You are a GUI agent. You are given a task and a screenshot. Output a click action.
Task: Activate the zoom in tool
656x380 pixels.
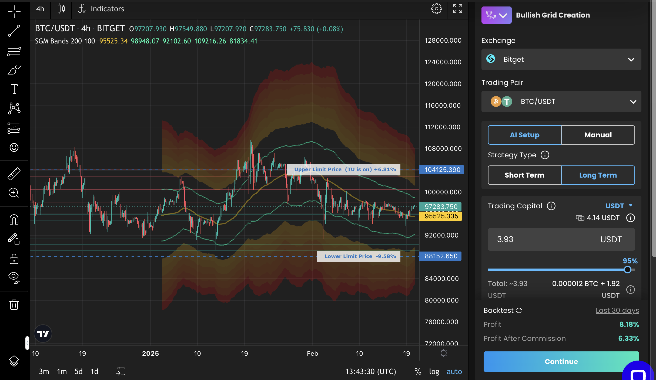tap(14, 193)
